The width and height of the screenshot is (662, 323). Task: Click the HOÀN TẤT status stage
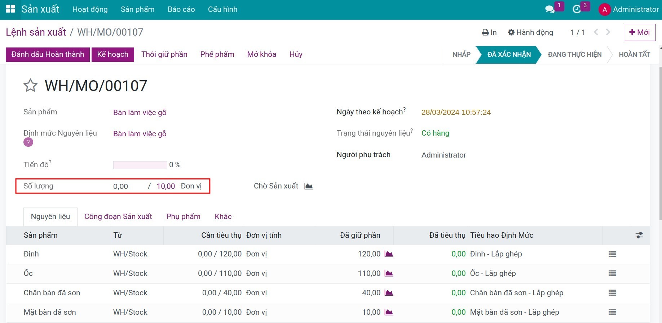coord(635,54)
